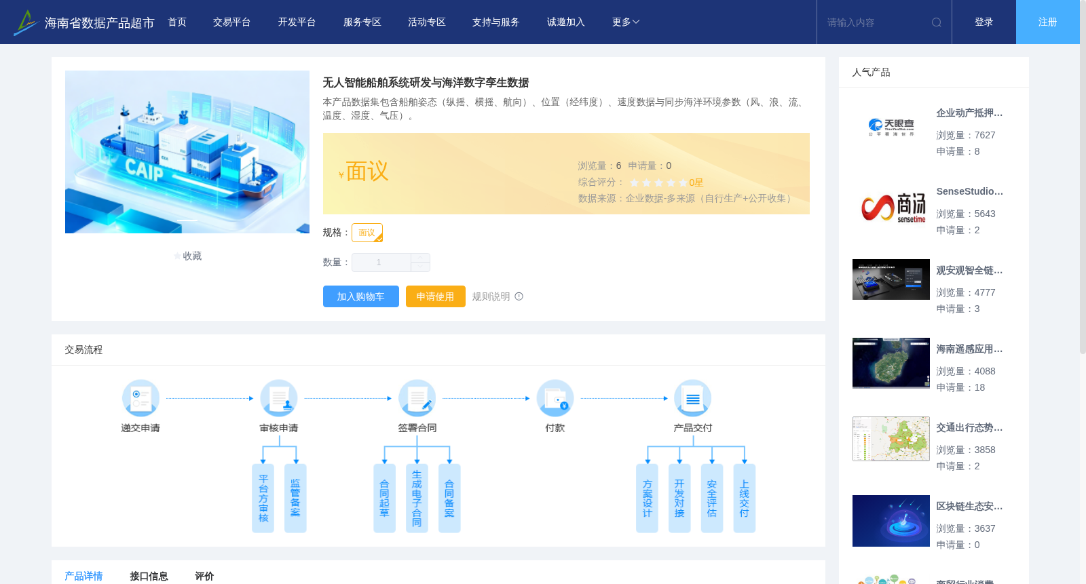
Task: Open 开发平台 navigation item
Action: (297, 22)
